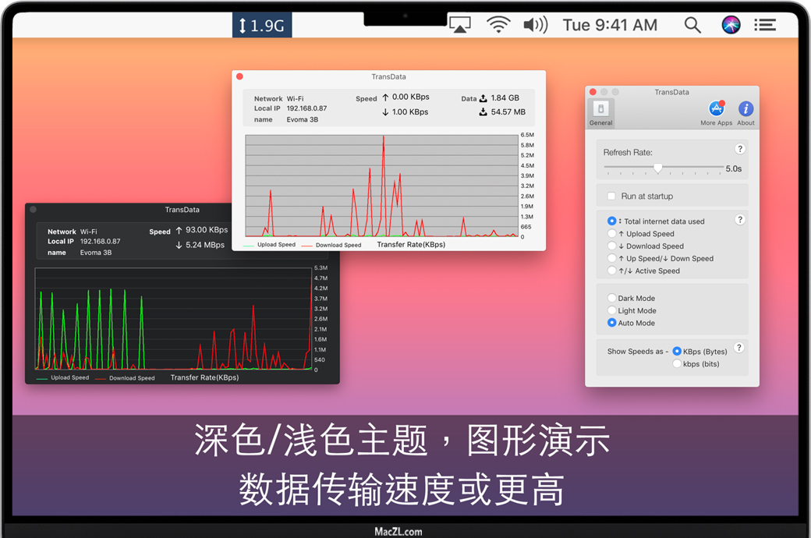Image resolution: width=811 pixels, height=538 pixels.
Task: Open AirPlay display menu in menu bar
Action: pos(460,24)
